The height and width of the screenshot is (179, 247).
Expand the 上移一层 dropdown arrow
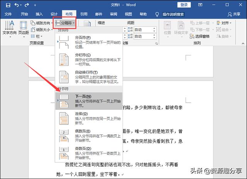coord(213,23)
